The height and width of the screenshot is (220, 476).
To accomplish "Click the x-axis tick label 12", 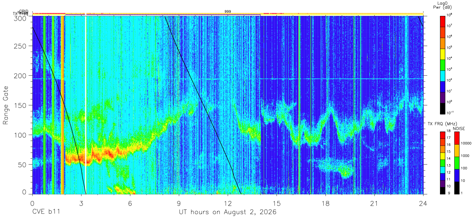I will (x=228, y=203).
